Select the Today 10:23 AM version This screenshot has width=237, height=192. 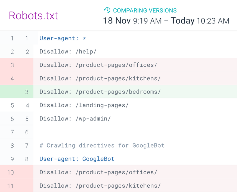coord(200,21)
